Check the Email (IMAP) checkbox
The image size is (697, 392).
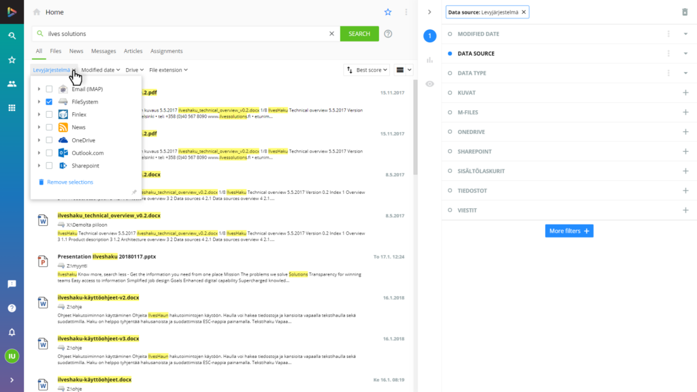pos(49,89)
